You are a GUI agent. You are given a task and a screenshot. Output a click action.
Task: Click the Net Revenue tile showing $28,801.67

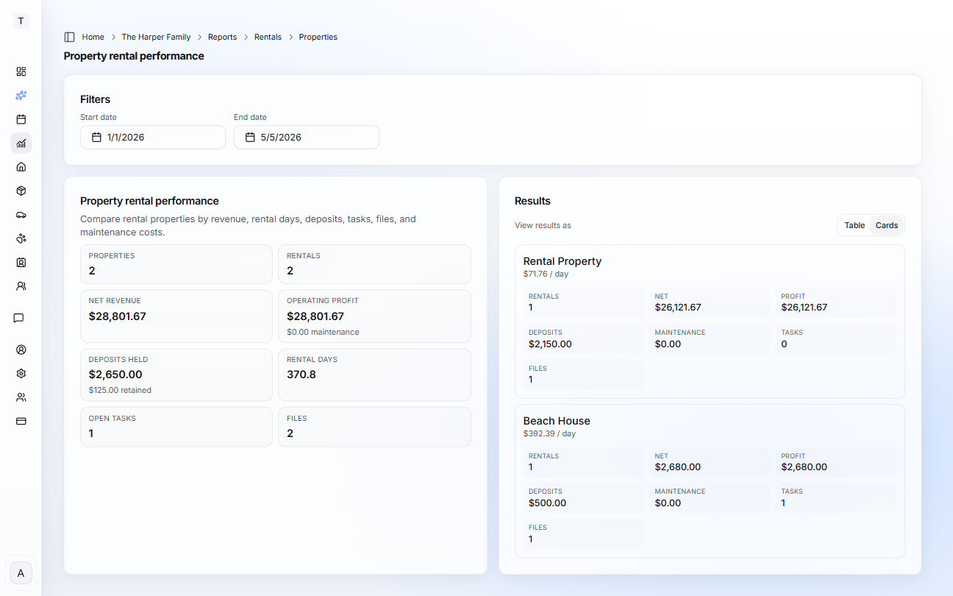(x=176, y=316)
